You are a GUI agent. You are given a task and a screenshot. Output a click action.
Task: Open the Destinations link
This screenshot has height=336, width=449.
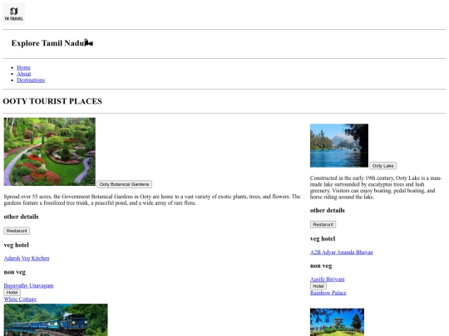[31, 80]
